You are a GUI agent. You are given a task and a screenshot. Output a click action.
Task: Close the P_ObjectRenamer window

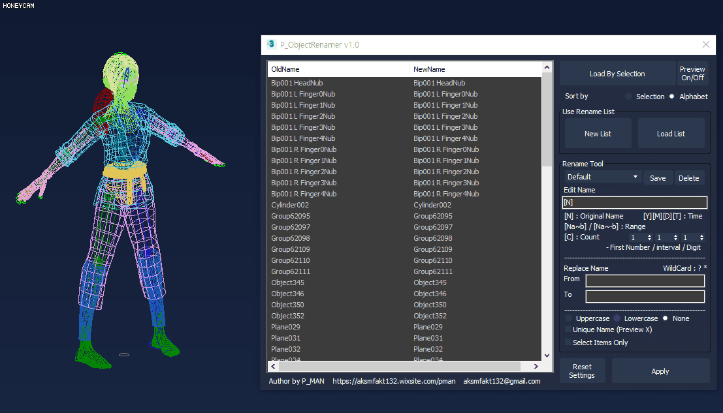[706, 44]
